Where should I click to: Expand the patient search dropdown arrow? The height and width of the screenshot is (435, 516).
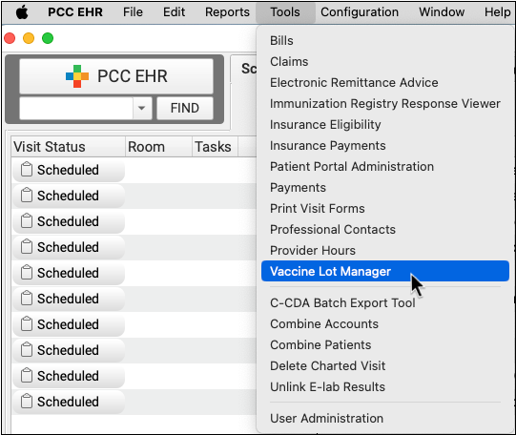(x=142, y=108)
